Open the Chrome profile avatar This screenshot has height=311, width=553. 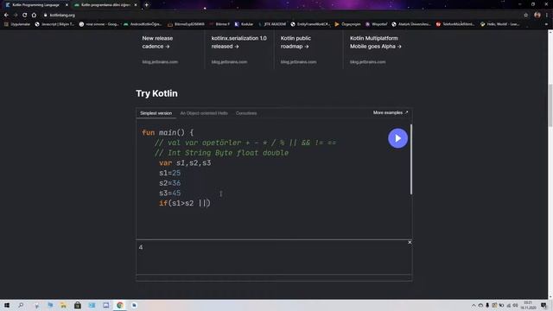click(x=537, y=16)
